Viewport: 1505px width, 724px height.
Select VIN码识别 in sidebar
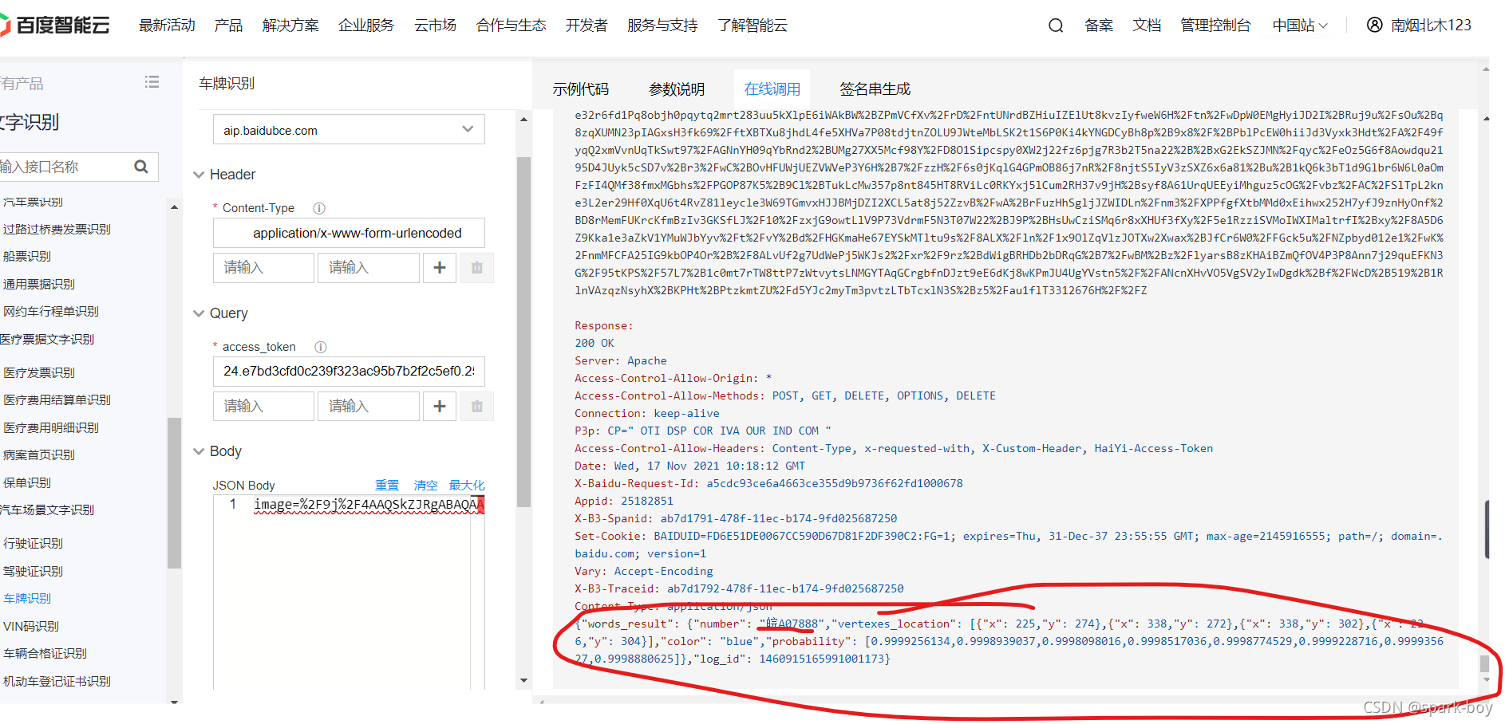click(x=31, y=627)
